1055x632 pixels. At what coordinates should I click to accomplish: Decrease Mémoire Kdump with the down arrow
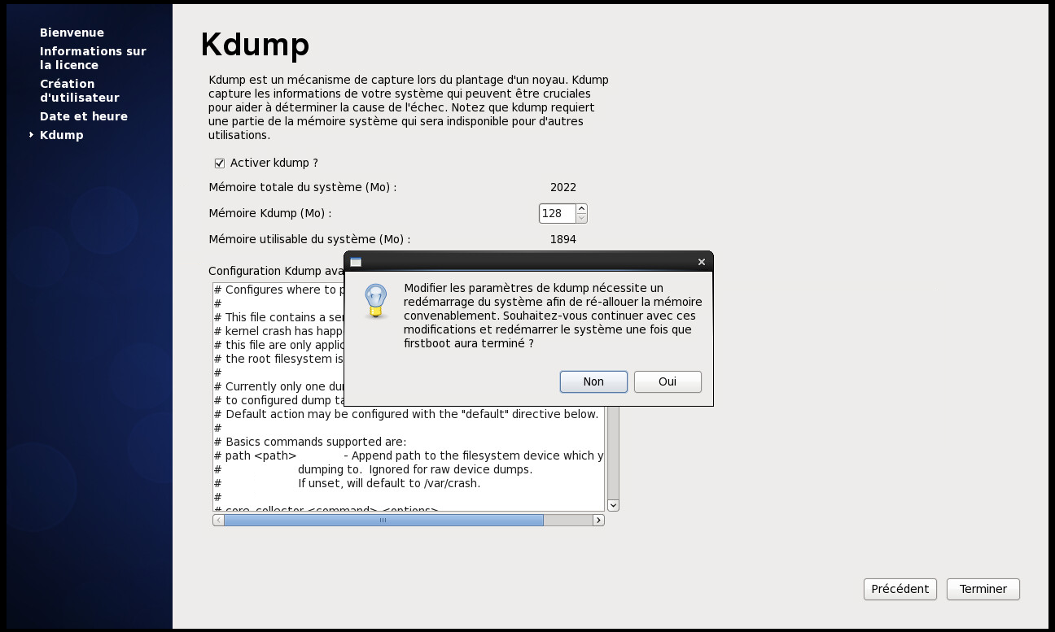pyautogui.click(x=581, y=218)
